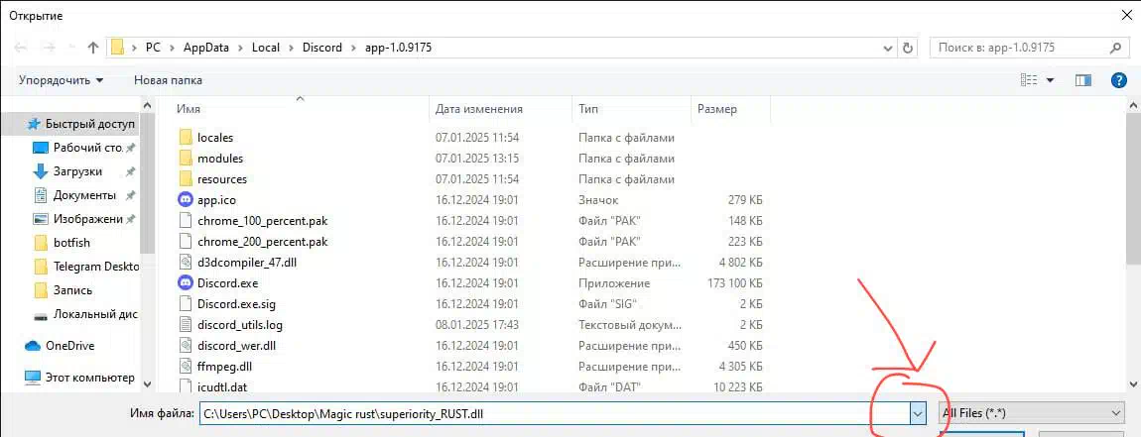The height and width of the screenshot is (437, 1141).
Task: Select d3dcompiler_47.dll file icon
Action: click(185, 263)
